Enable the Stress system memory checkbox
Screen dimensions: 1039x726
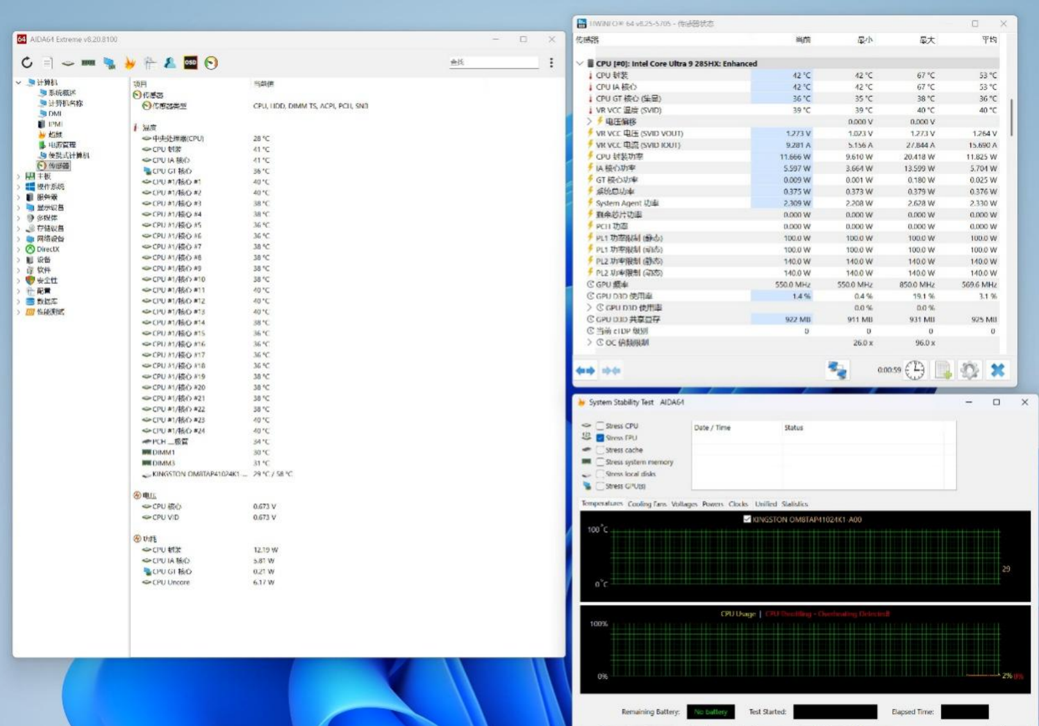point(601,462)
